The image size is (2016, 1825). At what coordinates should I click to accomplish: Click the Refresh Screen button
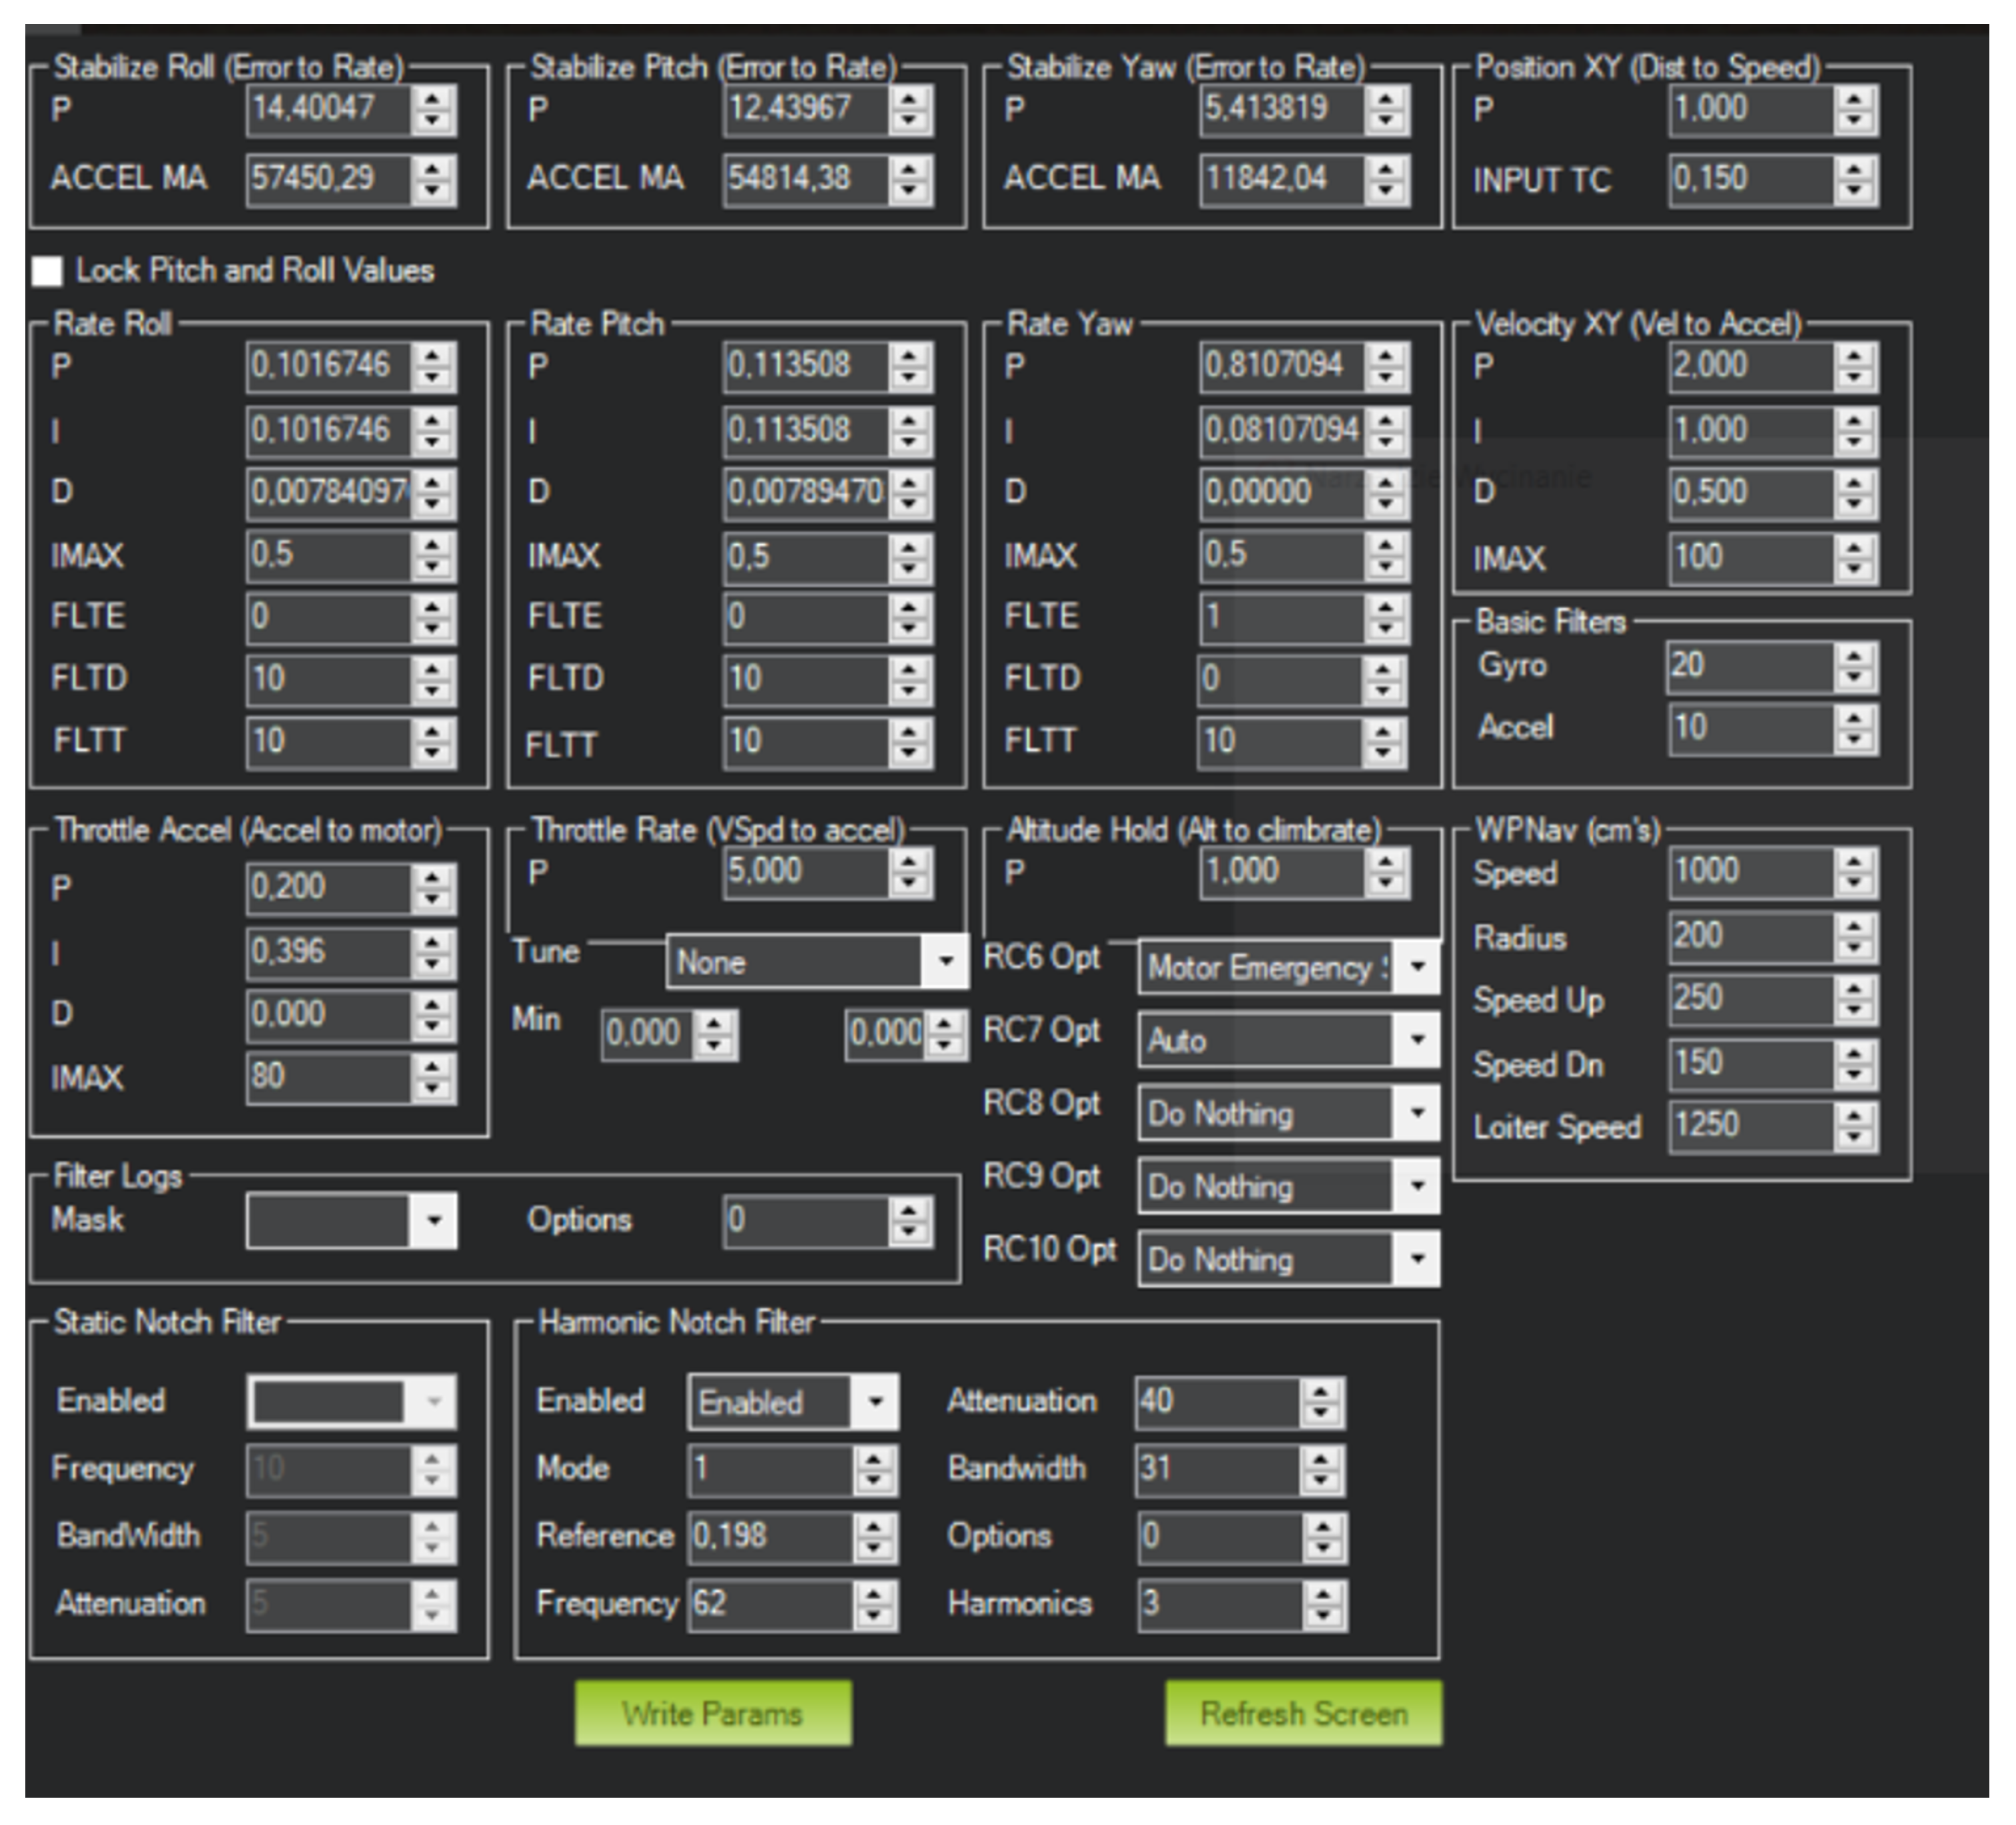pos(1303,1713)
